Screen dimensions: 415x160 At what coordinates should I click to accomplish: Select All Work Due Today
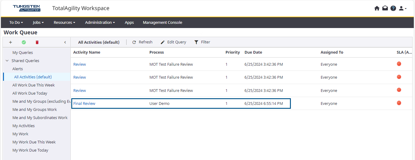[x=30, y=93]
